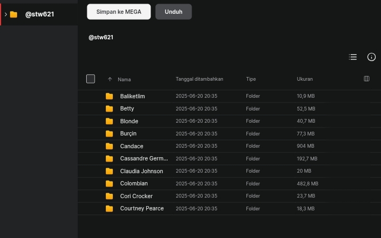This screenshot has width=381, height=238.
Task: Select the Colombian folder name
Action: (x=134, y=184)
